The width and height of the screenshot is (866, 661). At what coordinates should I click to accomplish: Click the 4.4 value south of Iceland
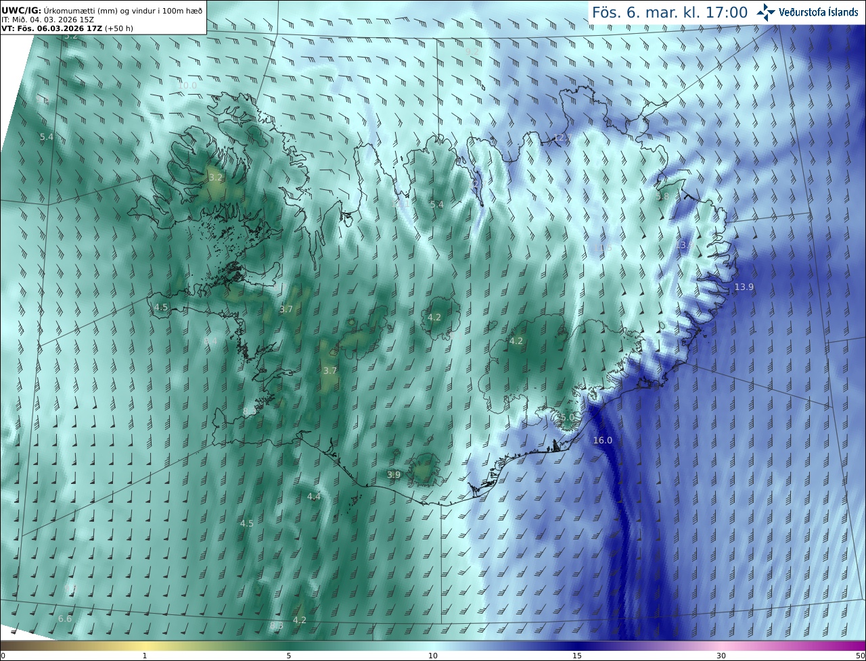pos(314,497)
